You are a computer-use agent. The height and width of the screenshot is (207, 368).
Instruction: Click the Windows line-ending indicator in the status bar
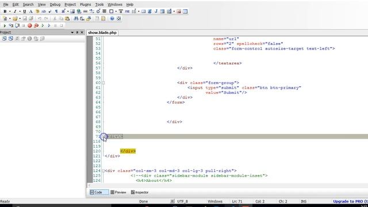pos(214,201)
